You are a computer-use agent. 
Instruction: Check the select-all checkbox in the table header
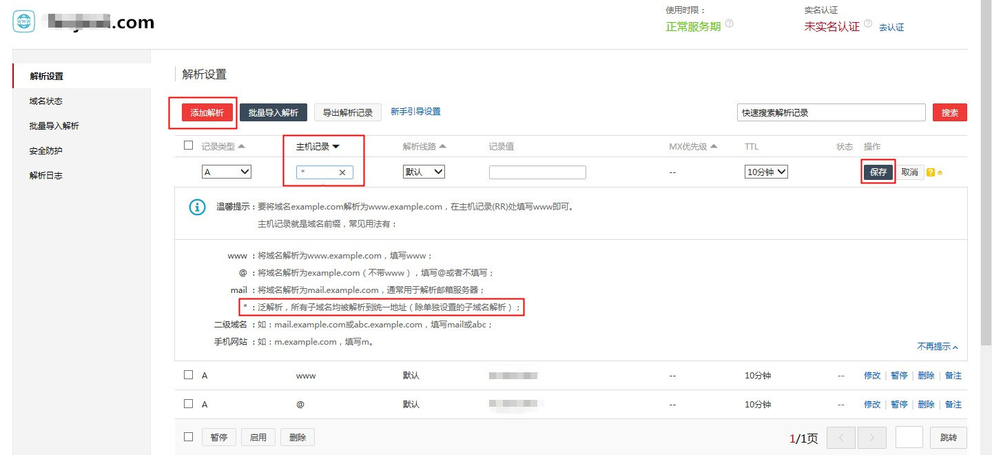188,145
